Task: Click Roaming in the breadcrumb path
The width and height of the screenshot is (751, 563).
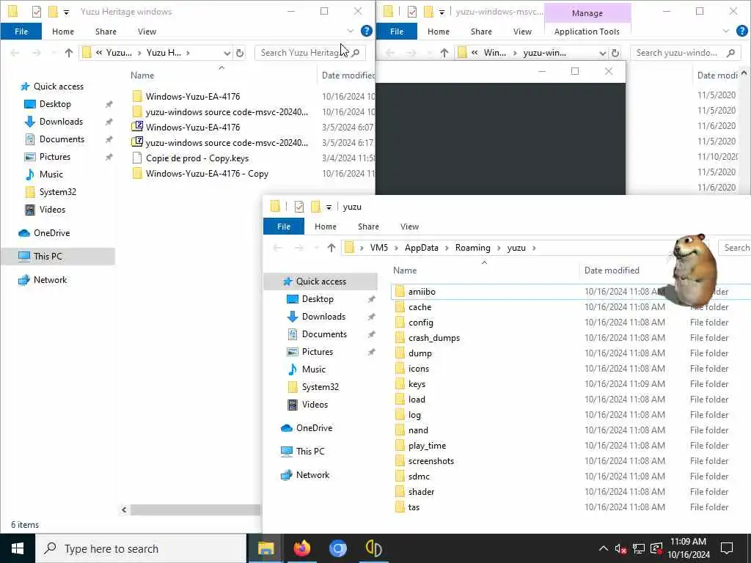Action: click(x=473, y=248)
